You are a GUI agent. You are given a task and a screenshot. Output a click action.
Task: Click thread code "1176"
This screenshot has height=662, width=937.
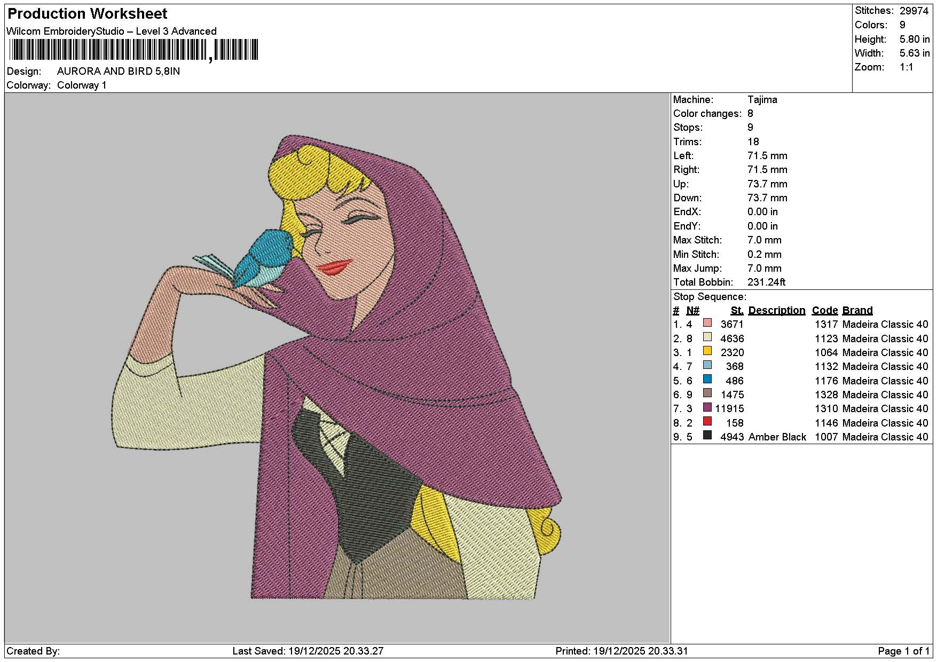(x=826, y=381)
